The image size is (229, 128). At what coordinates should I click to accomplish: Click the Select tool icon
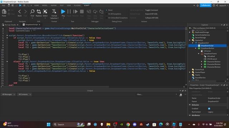click(45, 12)
